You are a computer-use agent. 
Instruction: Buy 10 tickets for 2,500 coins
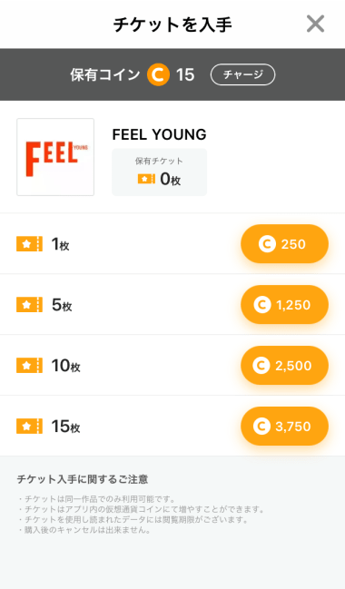click(284, 366)
